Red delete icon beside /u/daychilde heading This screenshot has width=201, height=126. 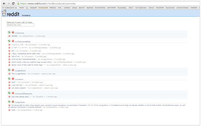click(x=13, y=101)
